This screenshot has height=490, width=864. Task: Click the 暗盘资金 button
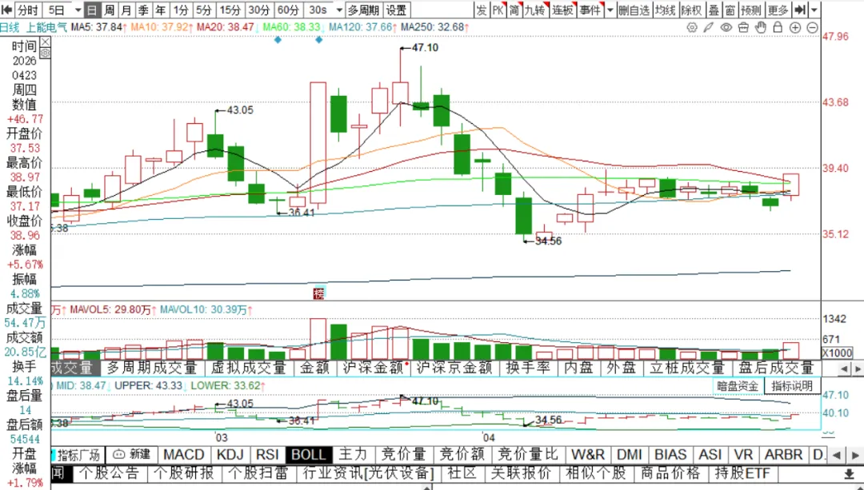(x=738, y=386)
